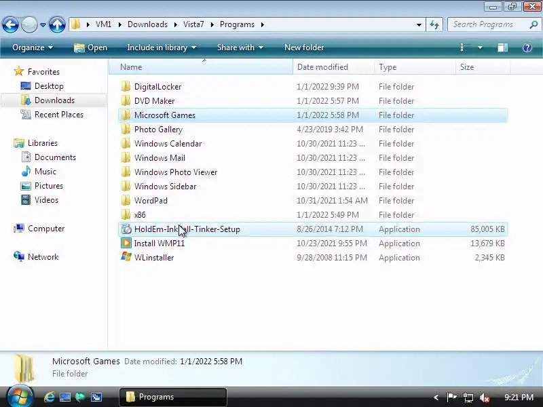Screen dimensions: 543x407
Task: Launch Internet Explorer from taskbar
Action: point(49,397)
